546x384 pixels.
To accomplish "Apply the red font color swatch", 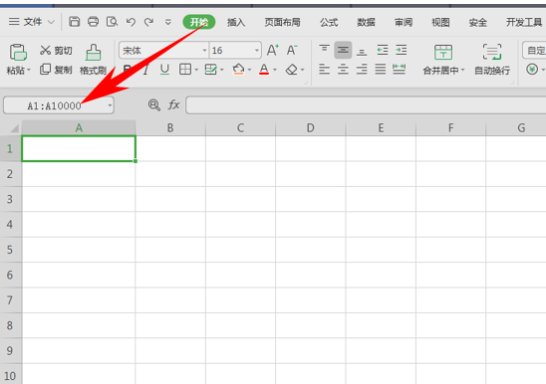I will pyautogui.click(x=264, y=70).
